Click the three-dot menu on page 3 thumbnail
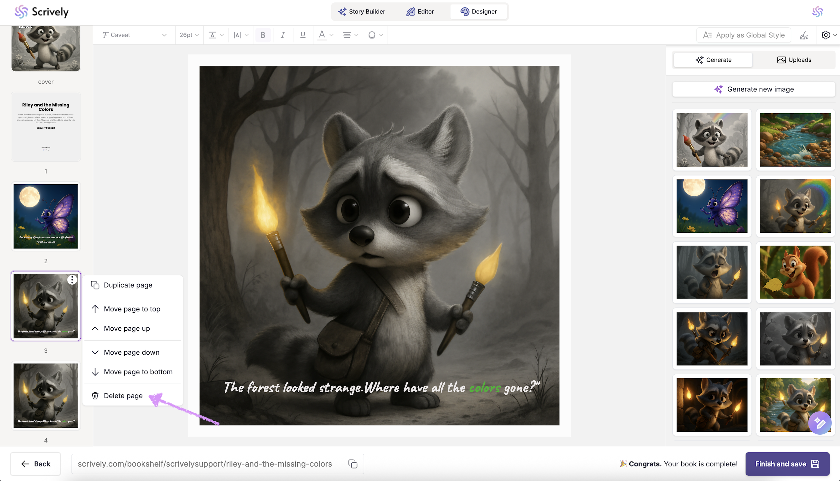Screen dimensions: 840x481 click(x=72, y=280)
